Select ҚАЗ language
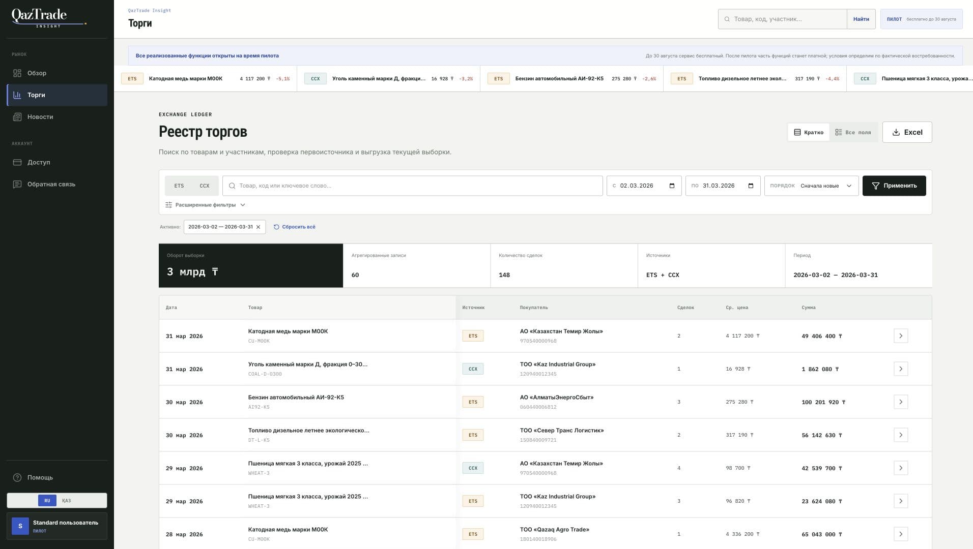Screen dimensions: 973x549 coord(67,501)
